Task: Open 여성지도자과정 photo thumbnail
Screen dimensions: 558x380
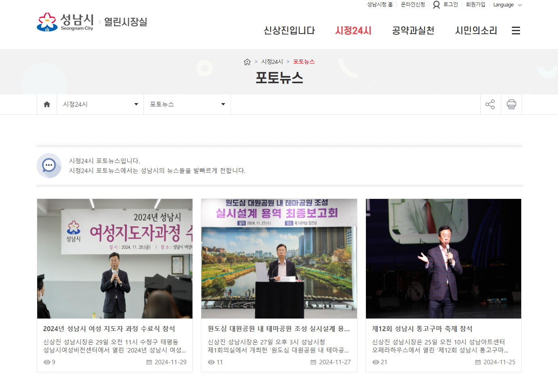Action: coord(115,259)
